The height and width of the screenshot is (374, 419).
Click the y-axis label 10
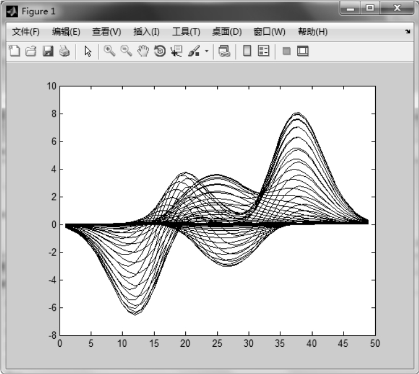pos(52,86)
